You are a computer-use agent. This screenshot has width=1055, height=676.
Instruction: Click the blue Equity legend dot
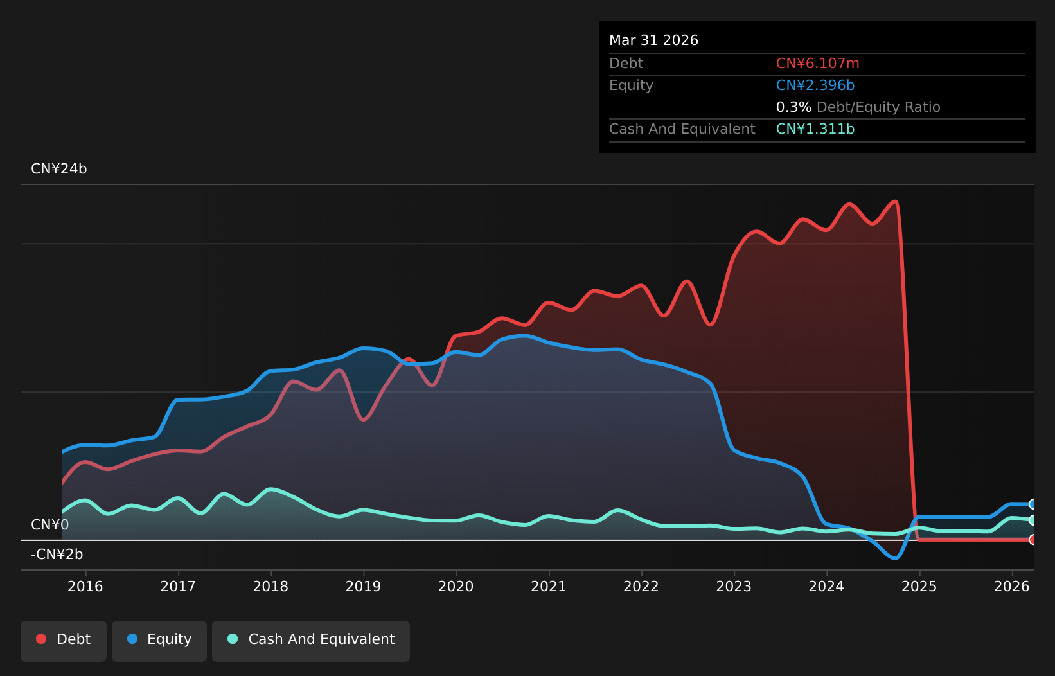[132, 639]
